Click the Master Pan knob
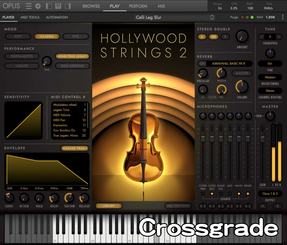This screenshot has height=245, width=287. coord(270,116)
